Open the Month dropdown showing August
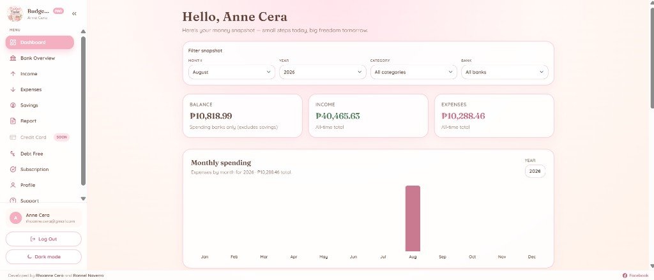This screenshot has height=280, width=654. (231, 72)
